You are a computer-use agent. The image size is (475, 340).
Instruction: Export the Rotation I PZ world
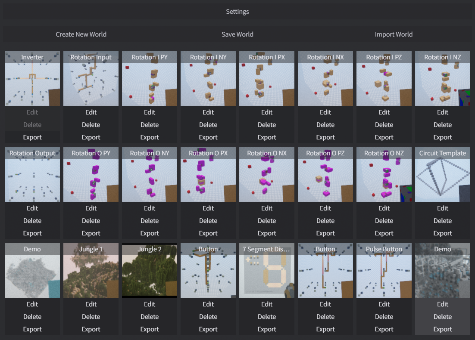coord(384,137)
